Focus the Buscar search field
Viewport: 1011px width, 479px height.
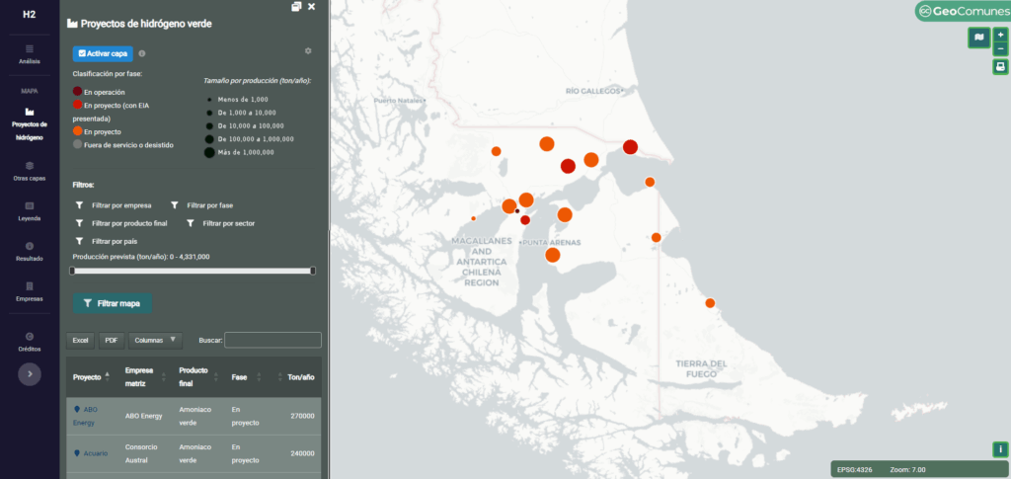272,340
